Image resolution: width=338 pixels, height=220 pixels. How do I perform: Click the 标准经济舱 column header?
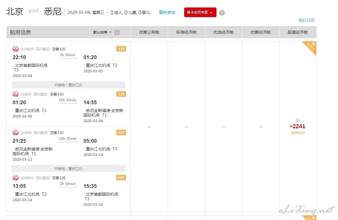(186, 32)
